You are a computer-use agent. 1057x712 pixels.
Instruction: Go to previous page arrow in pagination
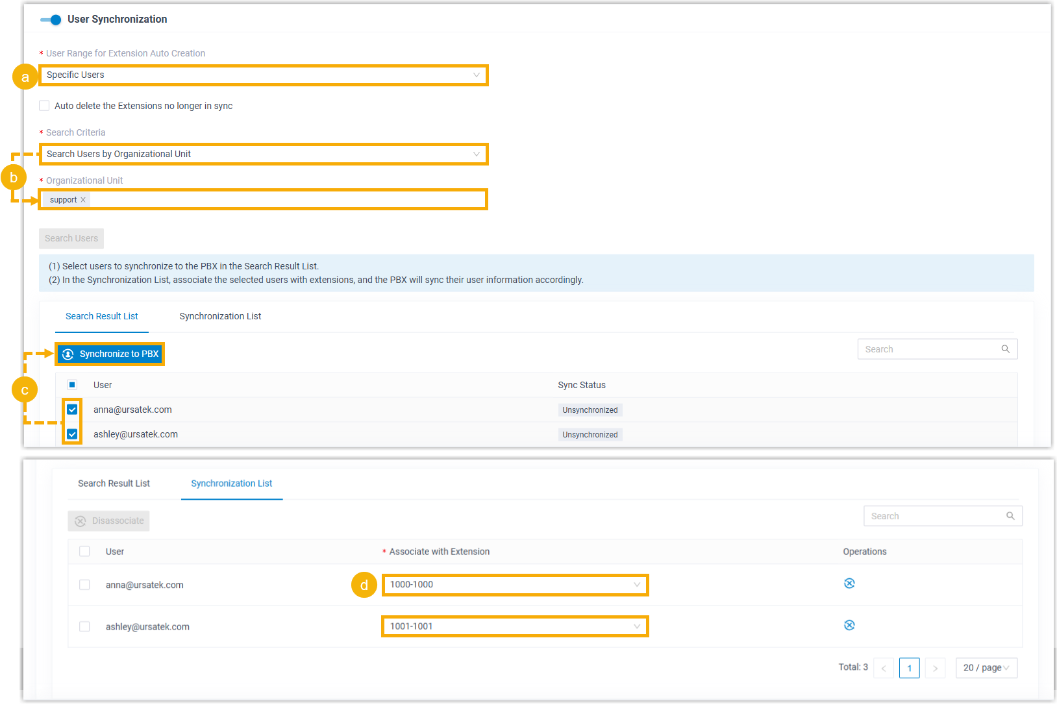pyautogui.click(x=884, y=668)
